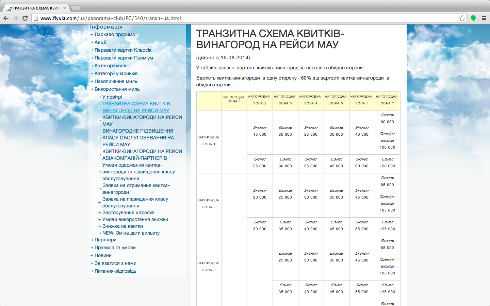This screenshot has width=490, height=306.
Task: Open the Партнери sidebar link
Action: click(x=105, y=240)
